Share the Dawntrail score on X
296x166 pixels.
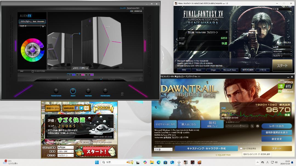coord(252,126)
